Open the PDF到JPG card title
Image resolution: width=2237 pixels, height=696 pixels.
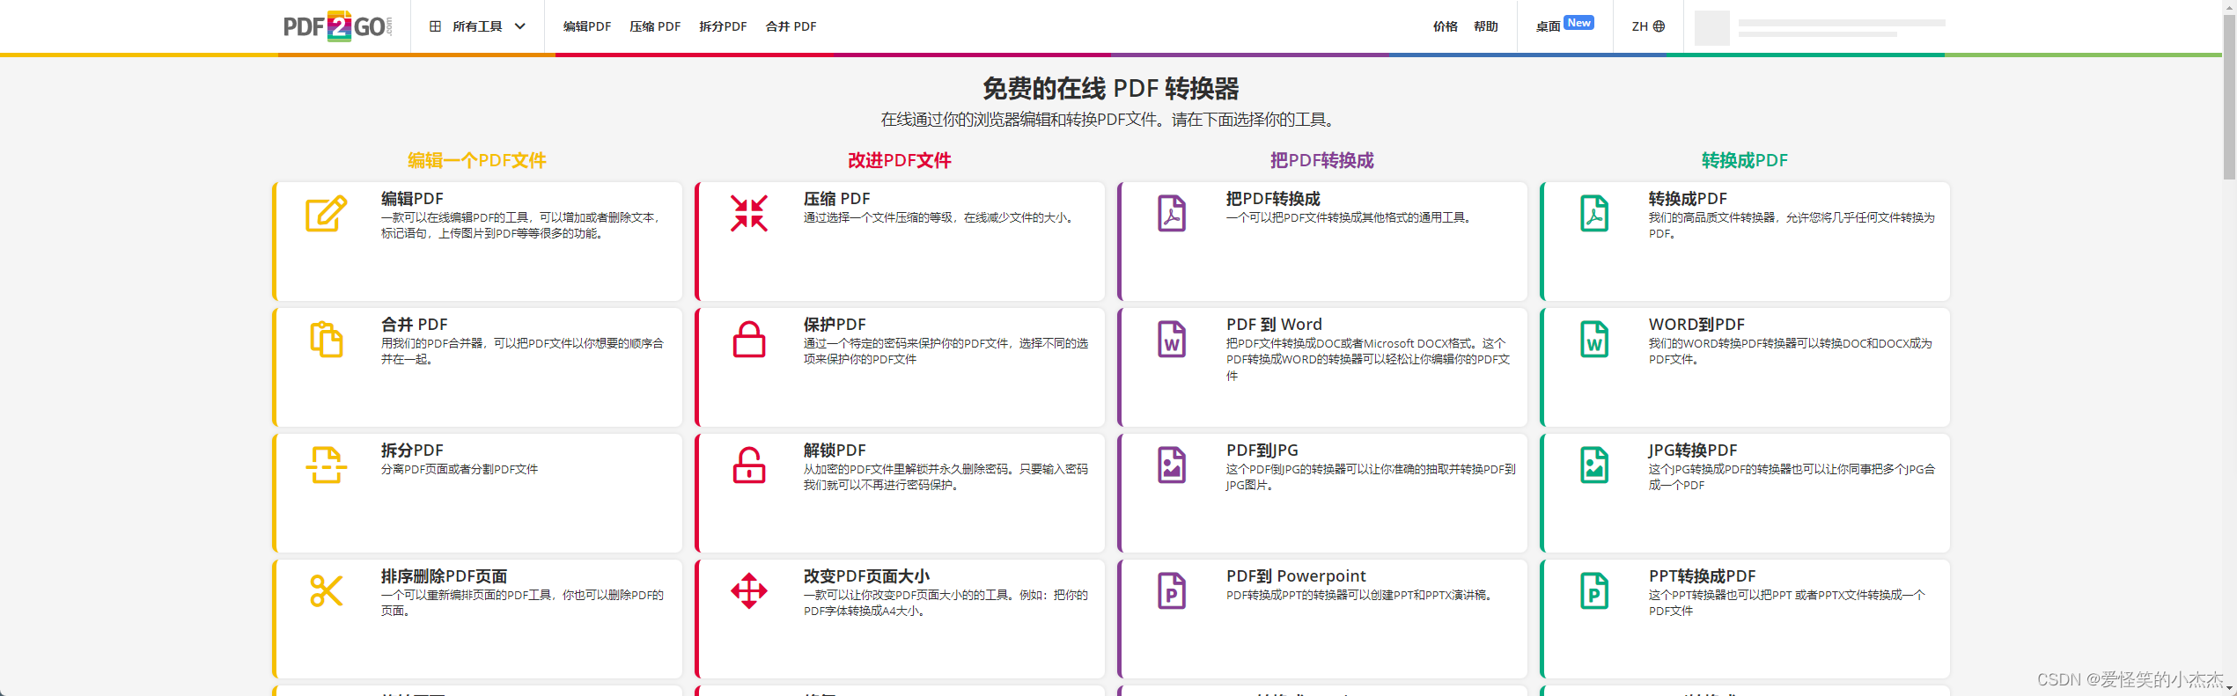coord(1262,451)
